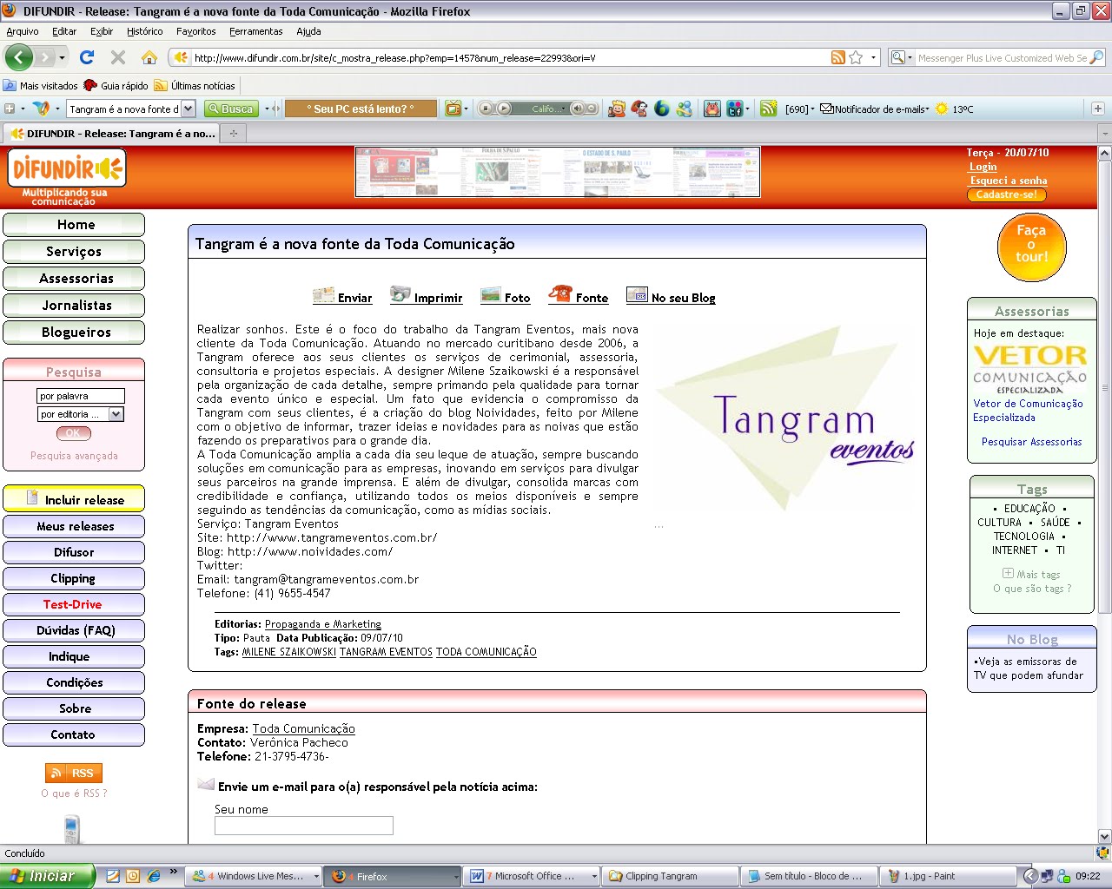Open the forward history dropdown arrow
Image resolution: width=1112 pixels, height=889 pixels.
point(62,58)
